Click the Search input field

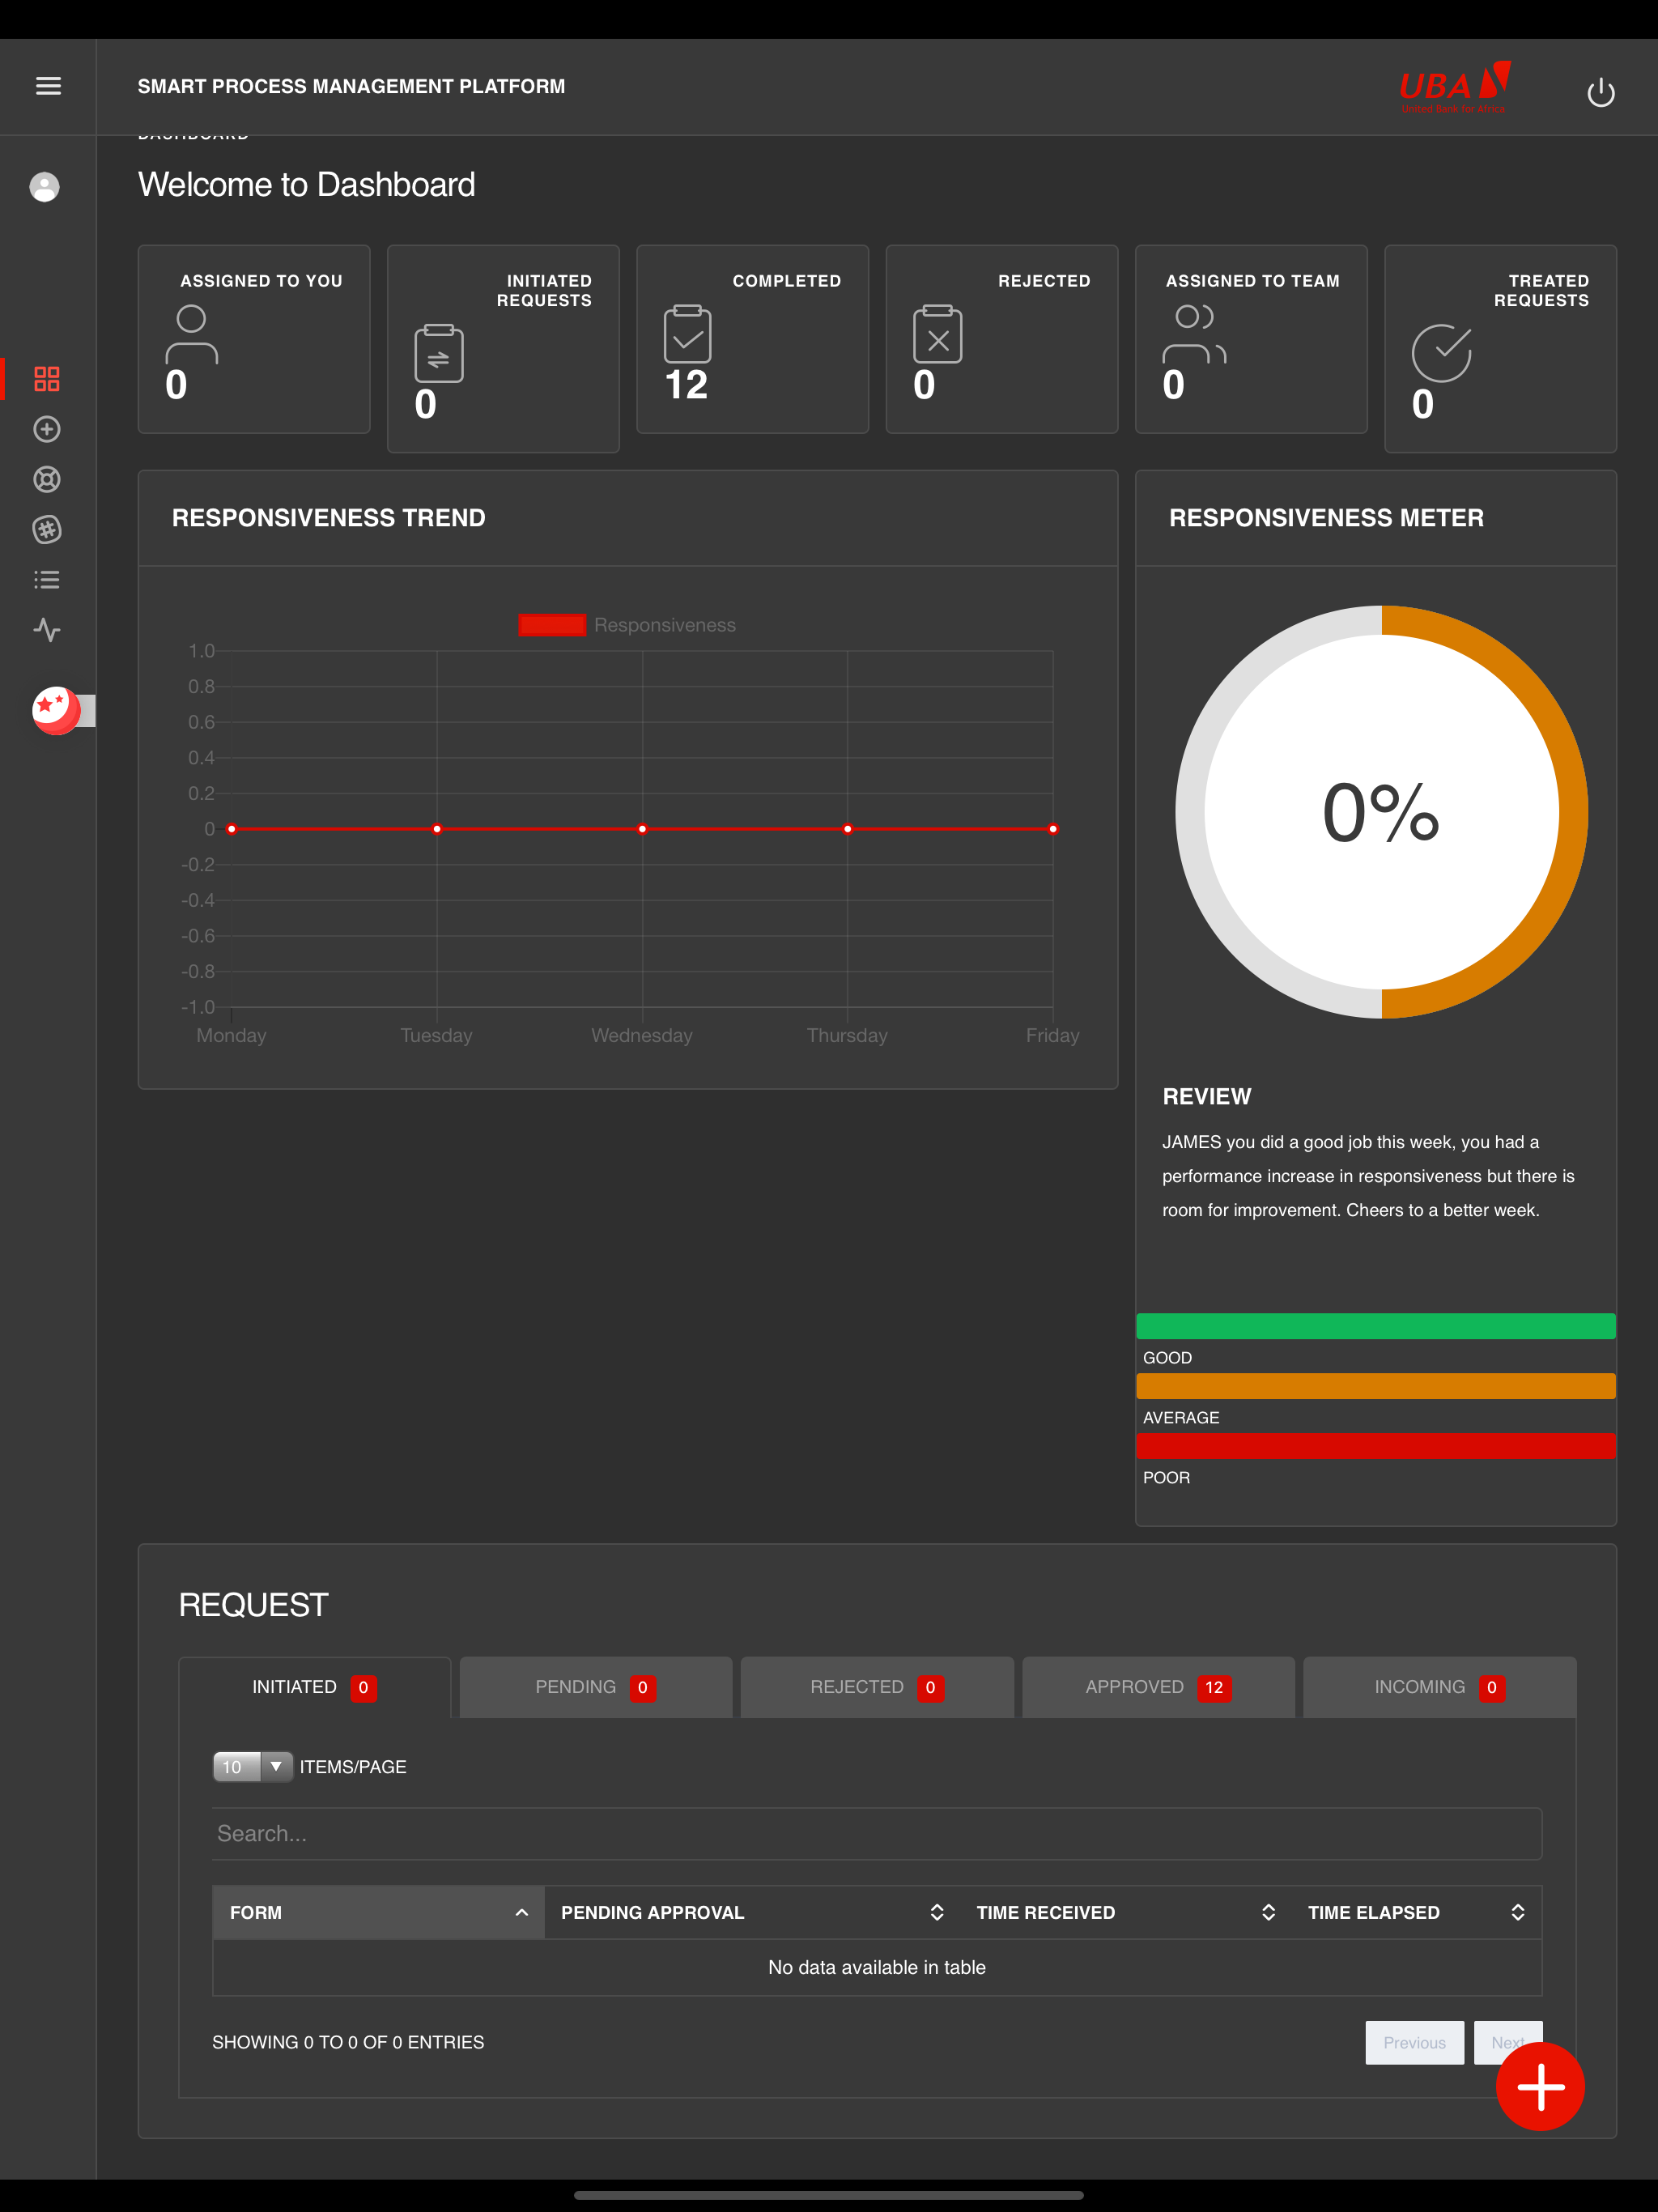(x=876, y=1833)
